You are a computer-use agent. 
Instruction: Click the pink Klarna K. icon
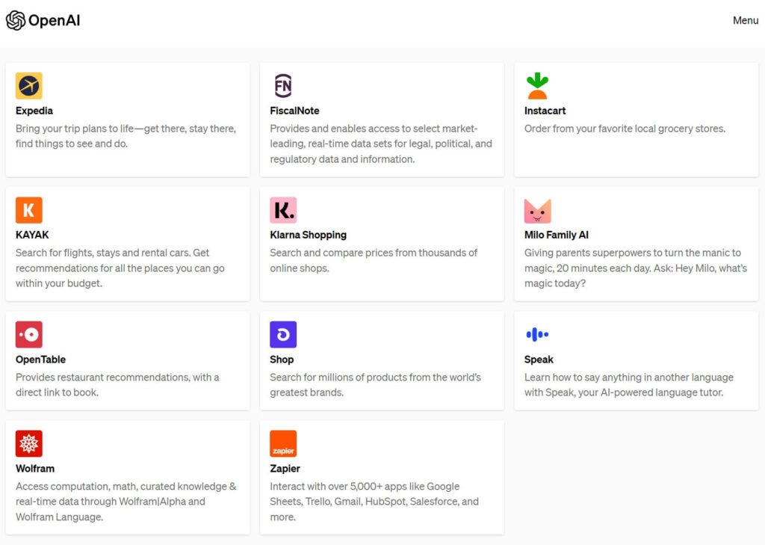tap(283, 210)
